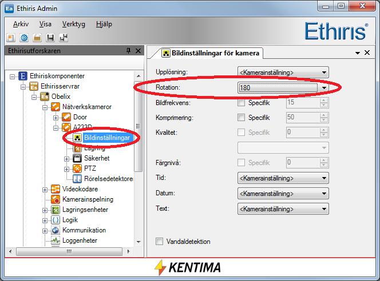Close the Bildinställningar för kamera tab
This screenshot has height=281, width=380.
point(367,53)
